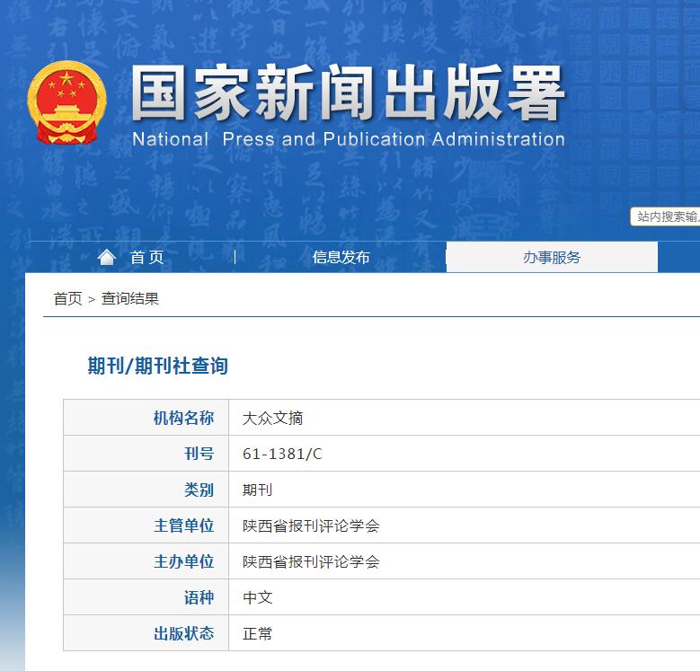Click the 国家新闻出版署 site title
This screenshot has height=671, width=700.
[349, 93]
